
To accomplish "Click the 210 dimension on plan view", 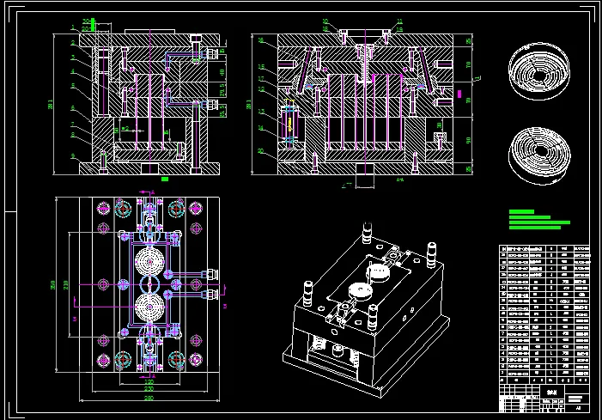I will pos(65,285).
